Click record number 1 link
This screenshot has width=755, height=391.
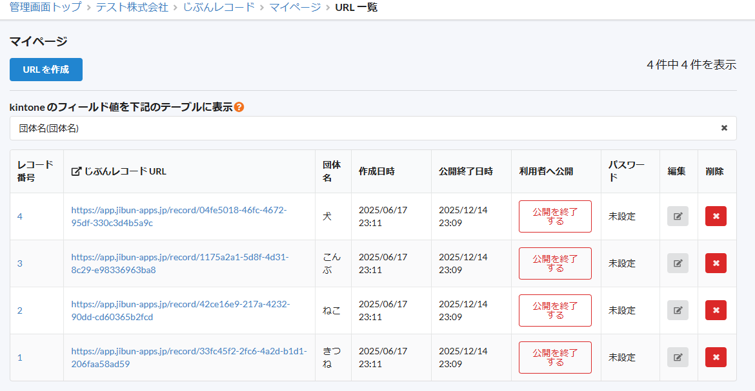(x=20, y=358)
